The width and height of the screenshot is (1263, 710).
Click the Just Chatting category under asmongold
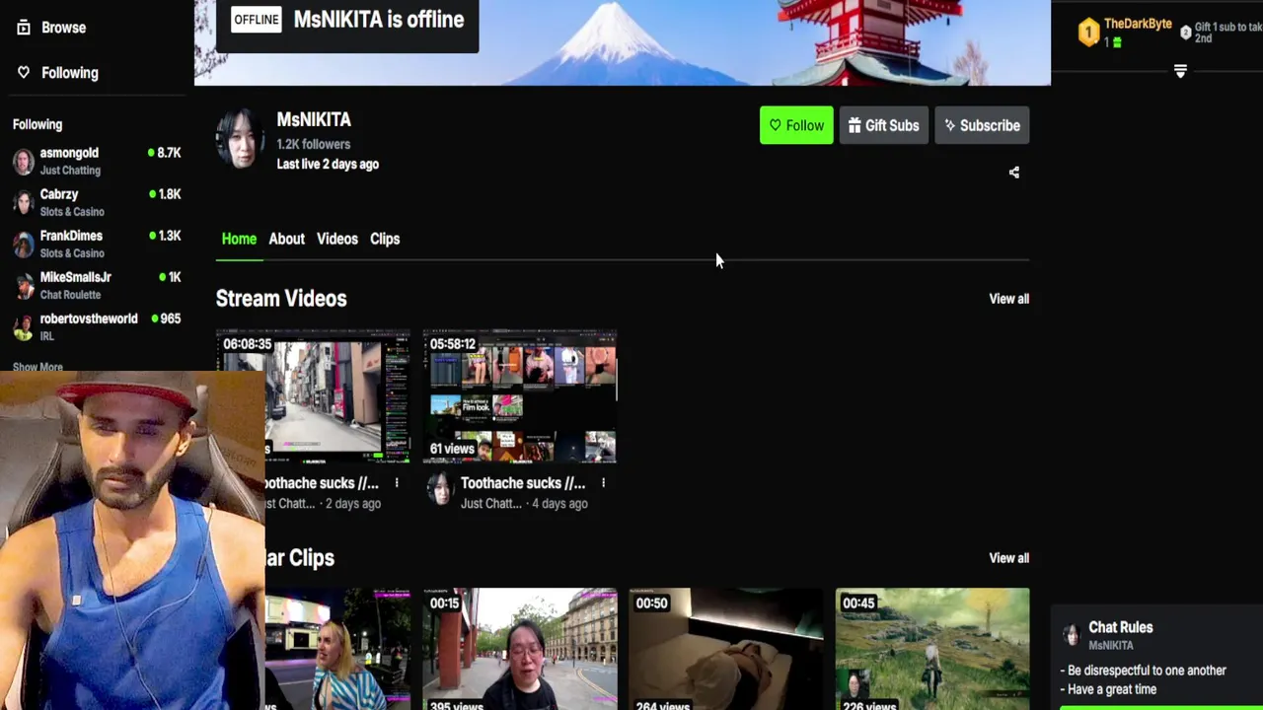(70, 171)
